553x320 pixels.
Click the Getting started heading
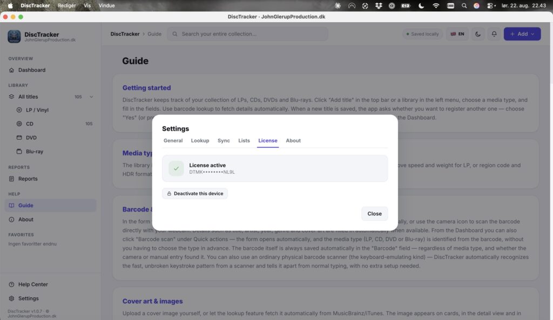[146, 88]
